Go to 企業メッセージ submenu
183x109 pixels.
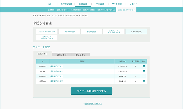point(63,10)
